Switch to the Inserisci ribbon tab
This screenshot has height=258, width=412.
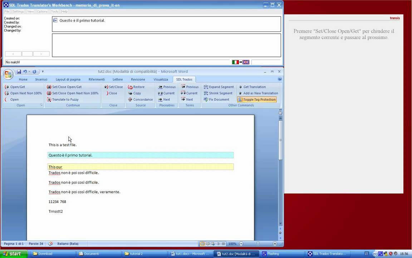[x=41, y=80]
